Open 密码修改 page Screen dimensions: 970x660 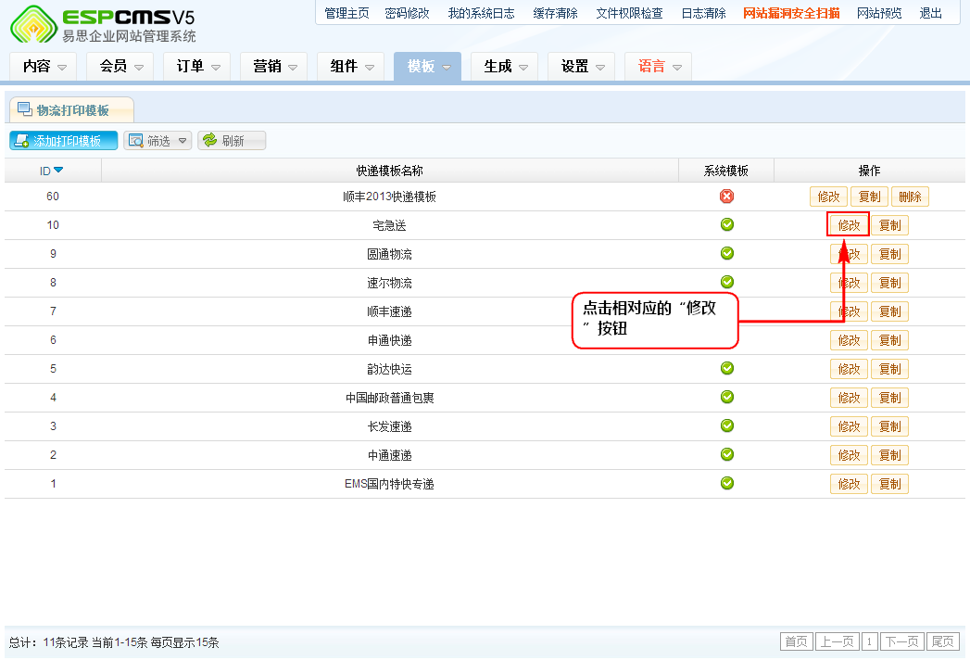pos(407,14)
